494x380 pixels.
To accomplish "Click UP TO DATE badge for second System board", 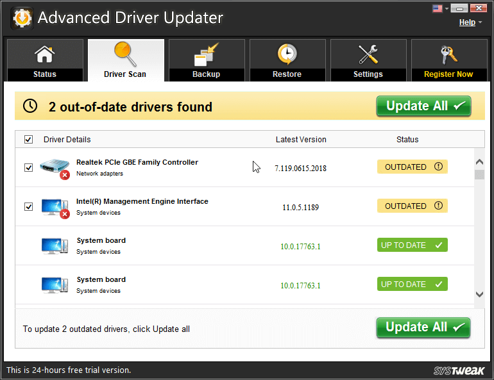I will click(x=413, y=284).
